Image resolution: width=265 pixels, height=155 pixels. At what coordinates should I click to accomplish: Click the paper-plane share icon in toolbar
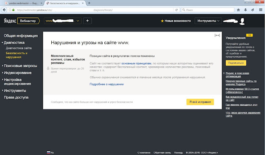253,10
